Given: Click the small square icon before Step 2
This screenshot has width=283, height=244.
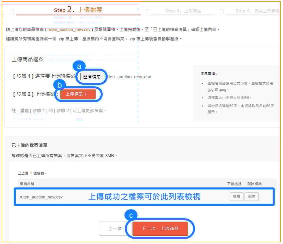Looking at the screenshot, I should click(12, 12).
